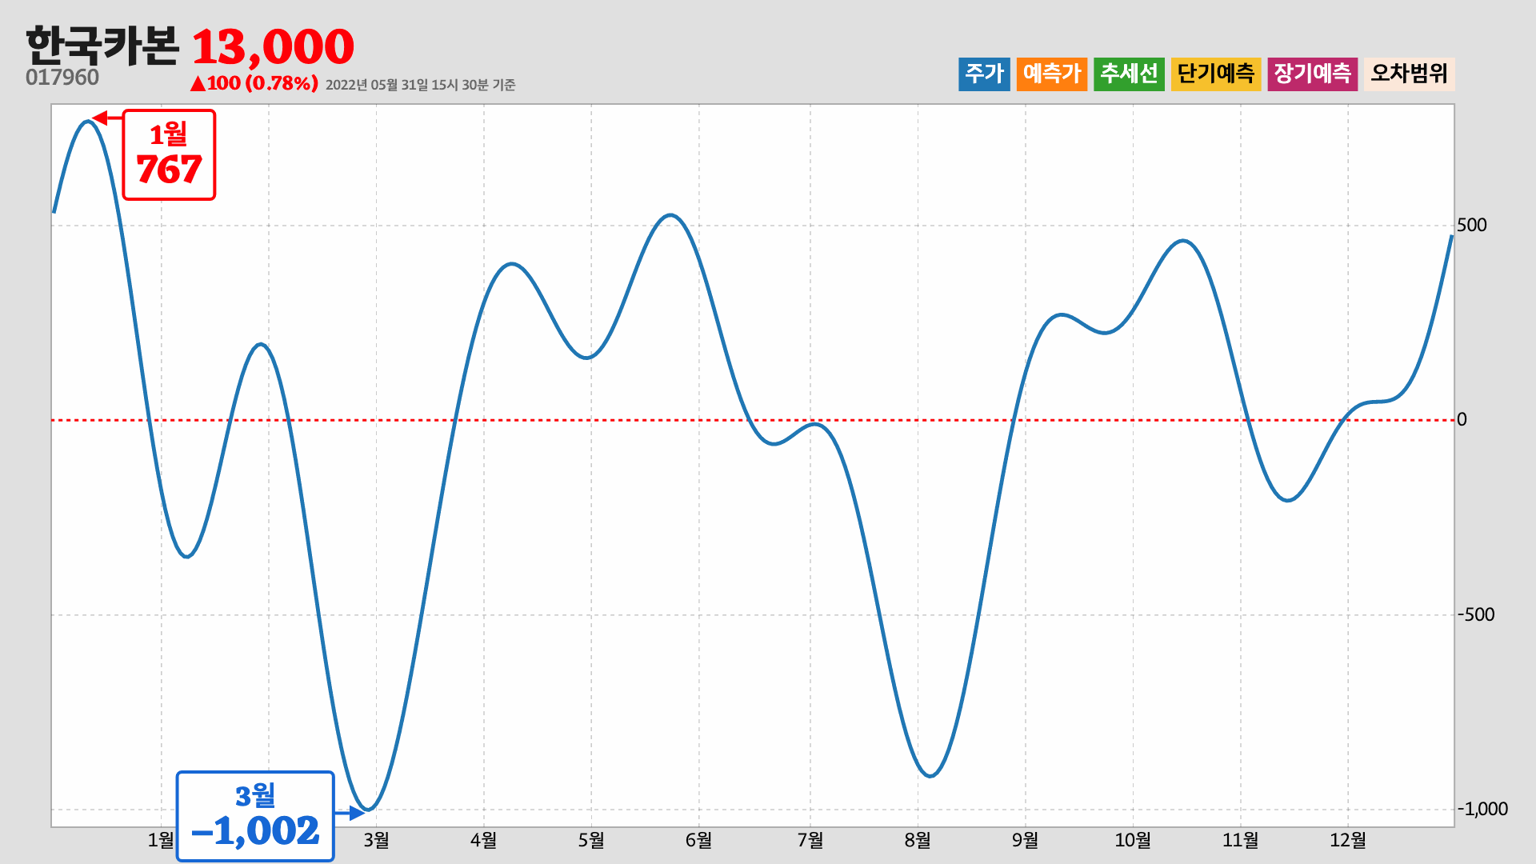Screen dimensions: 1536x864
Task: Click the 한국카본 stock title
Action: pyautogui.click(x=102, y=46)
